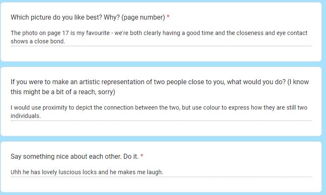Click the blue gap between first and second cards
Viewport: 326px width, 195px height.
[163, 64]
